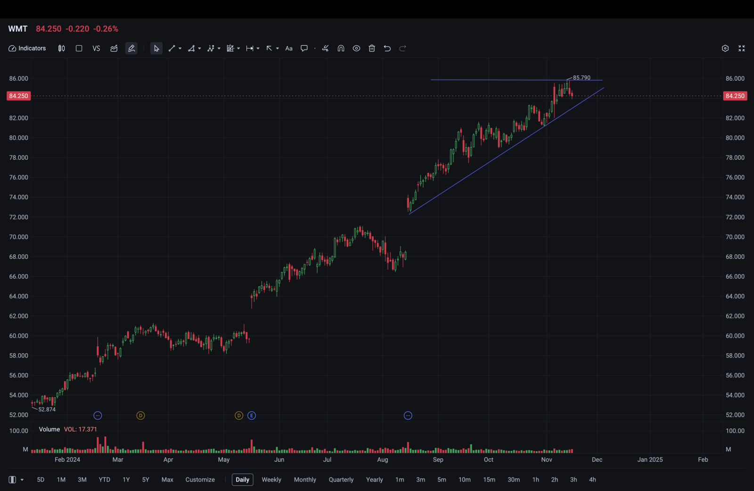Exit fullscreen chart mode
Screen dimensions: 754x491
(742, 48)
